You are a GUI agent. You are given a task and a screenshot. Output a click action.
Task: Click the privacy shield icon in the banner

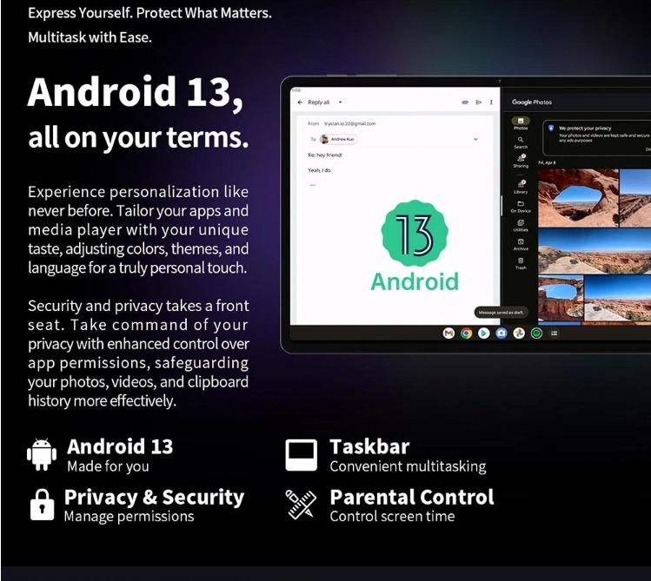[x=551, y=129]
